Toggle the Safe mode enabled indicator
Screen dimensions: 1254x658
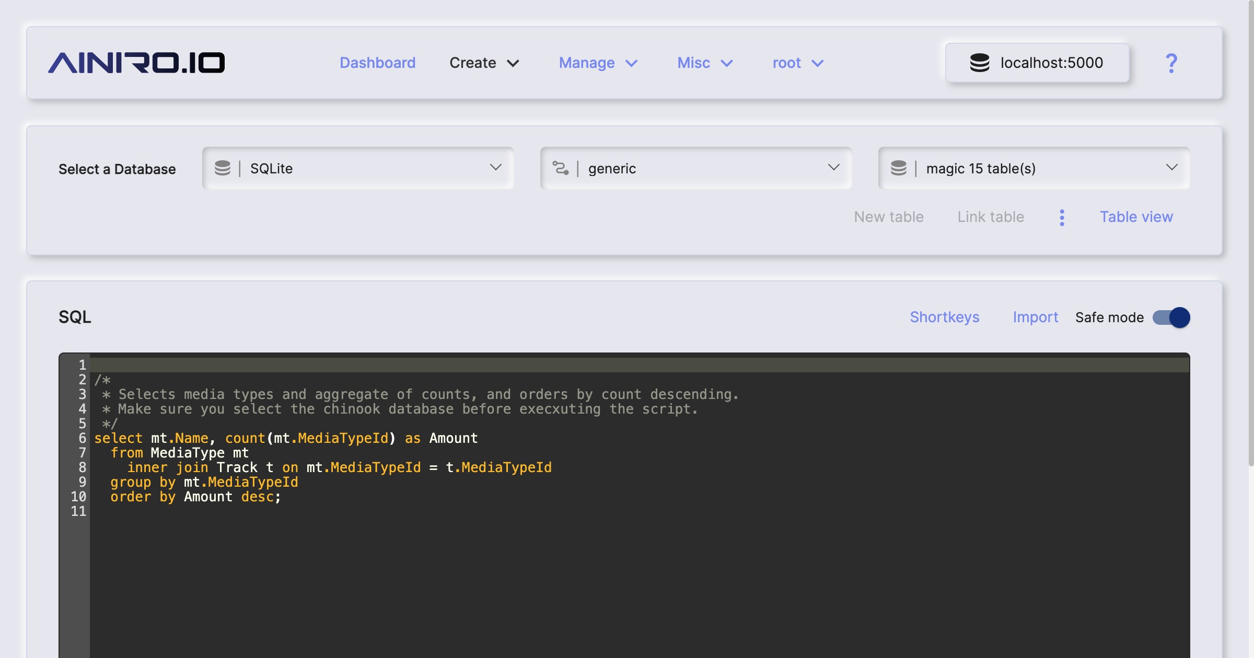click(1172, 316)
